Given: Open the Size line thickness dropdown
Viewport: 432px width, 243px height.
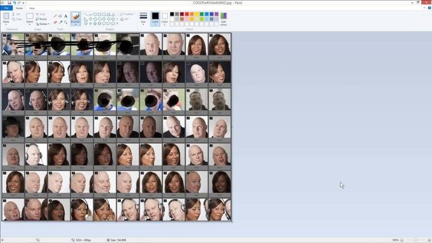Looking at the screenshot, I should [143, 19].
